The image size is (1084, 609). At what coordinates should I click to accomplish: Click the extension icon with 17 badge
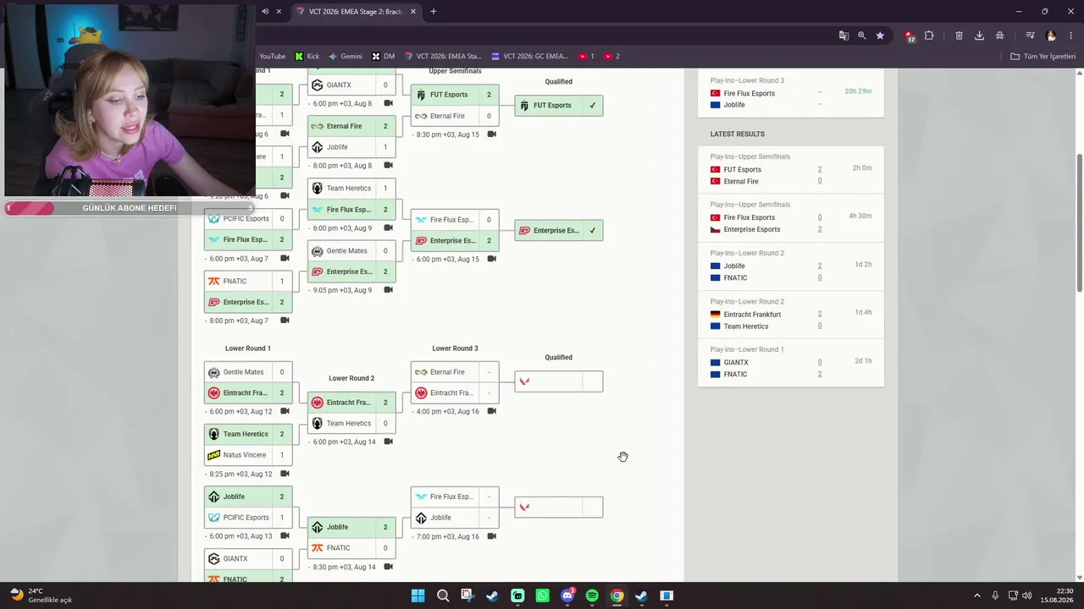910,36
